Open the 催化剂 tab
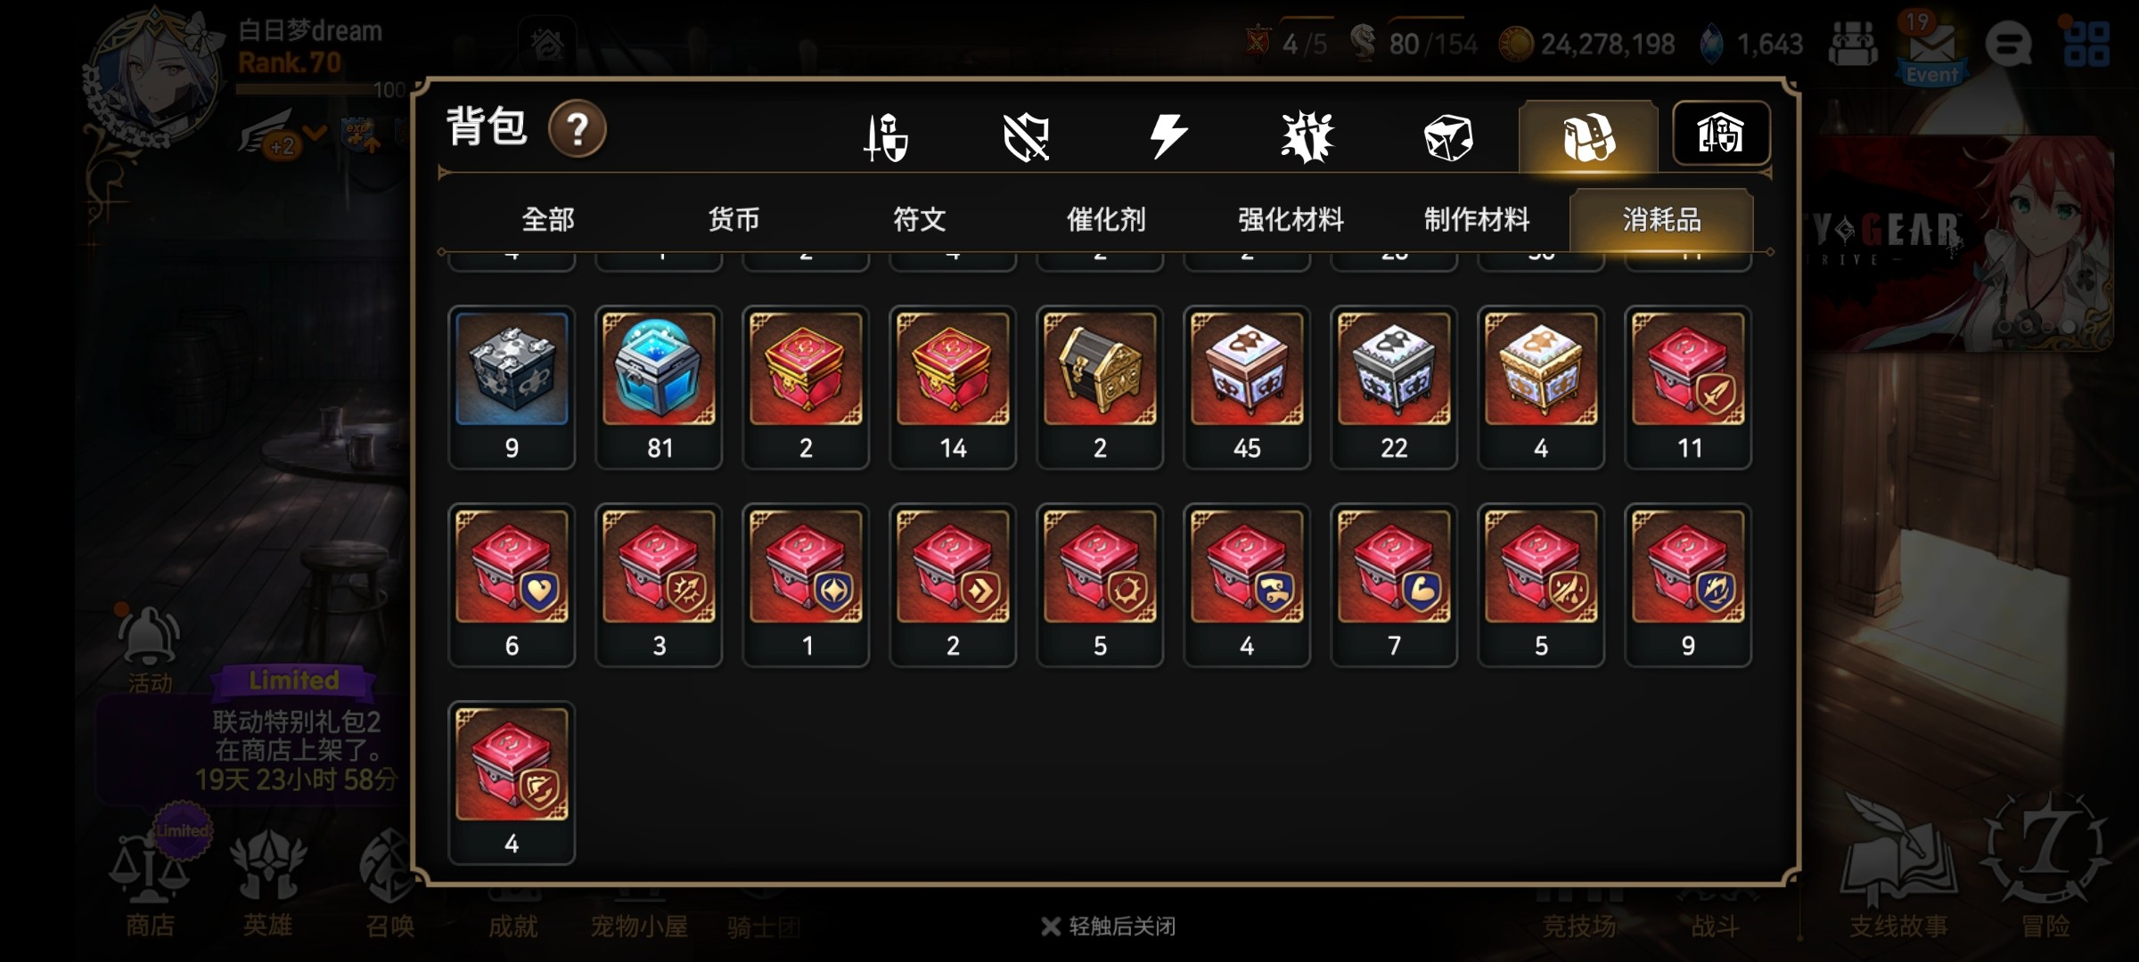This screenshot has height=962, width=2139. coord(1105,219)
